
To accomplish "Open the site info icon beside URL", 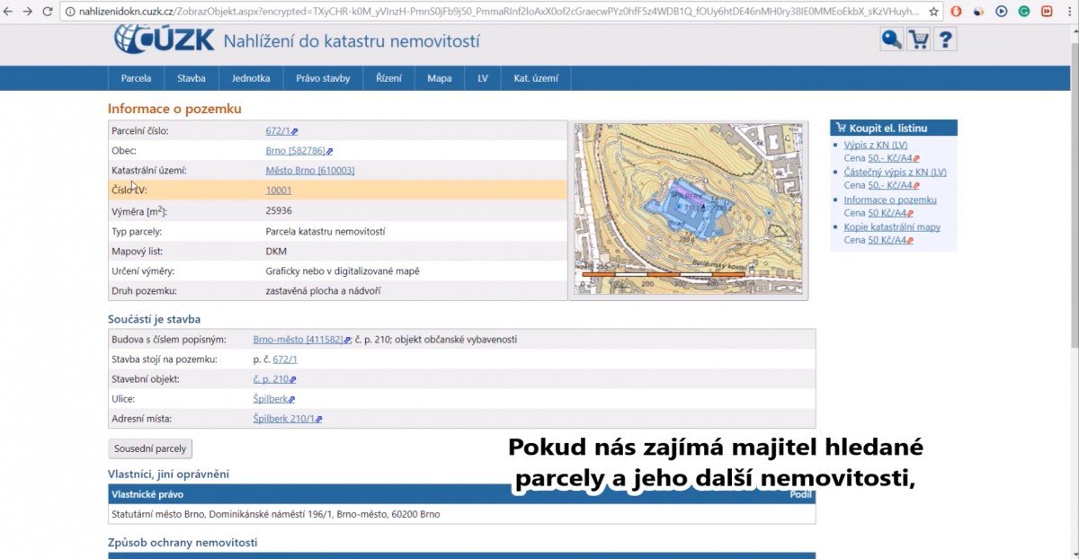I will pyautogui.click(x=70, y=12).
